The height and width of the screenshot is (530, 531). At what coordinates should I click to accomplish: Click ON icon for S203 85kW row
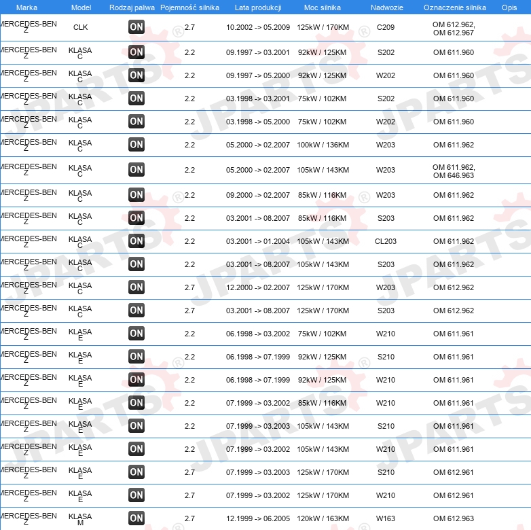coord(136,218)
